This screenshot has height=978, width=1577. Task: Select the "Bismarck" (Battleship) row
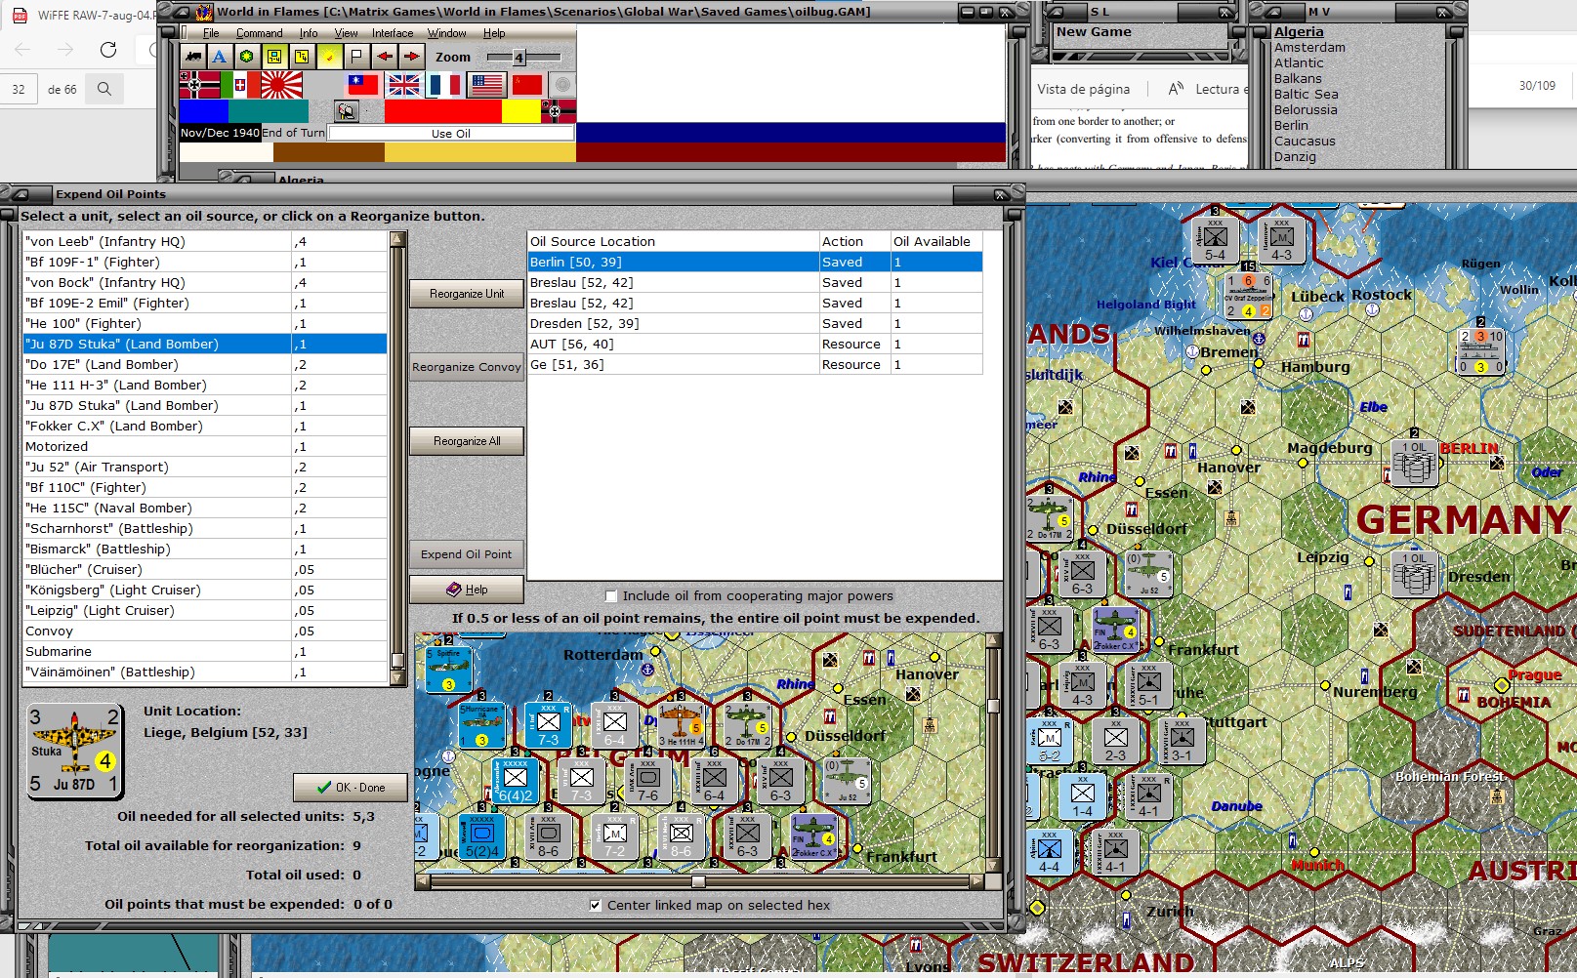205,549
